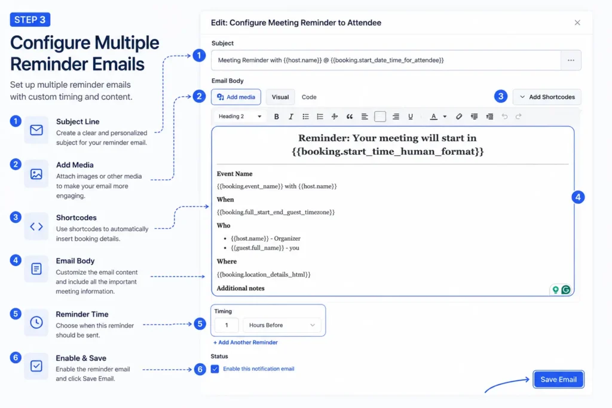Open the subject shortcode ellipsis menu

571,60
